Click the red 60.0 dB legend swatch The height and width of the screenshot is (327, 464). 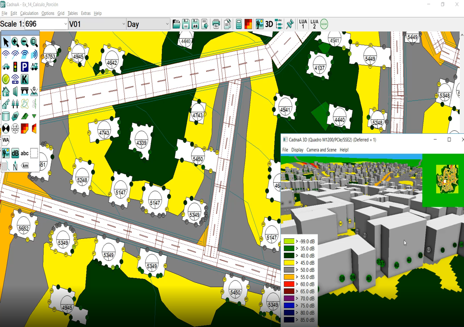click(x=289, y=284)
